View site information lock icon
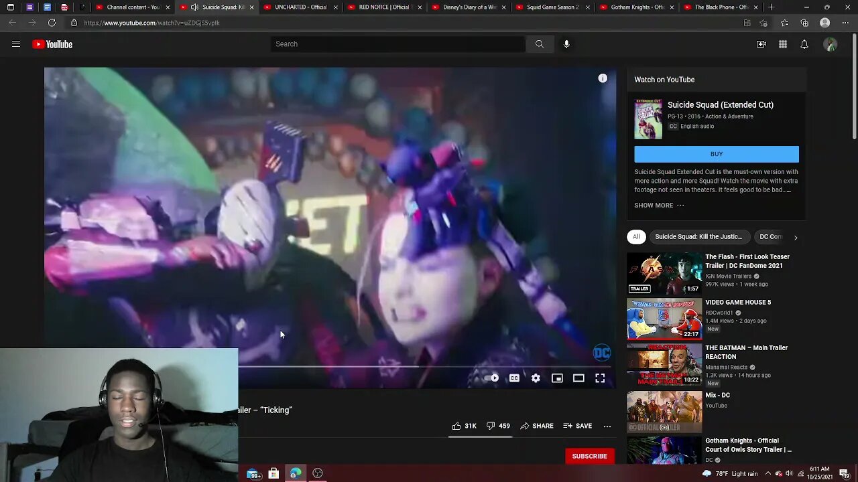 pyautogui.click(x=74, y=23)
